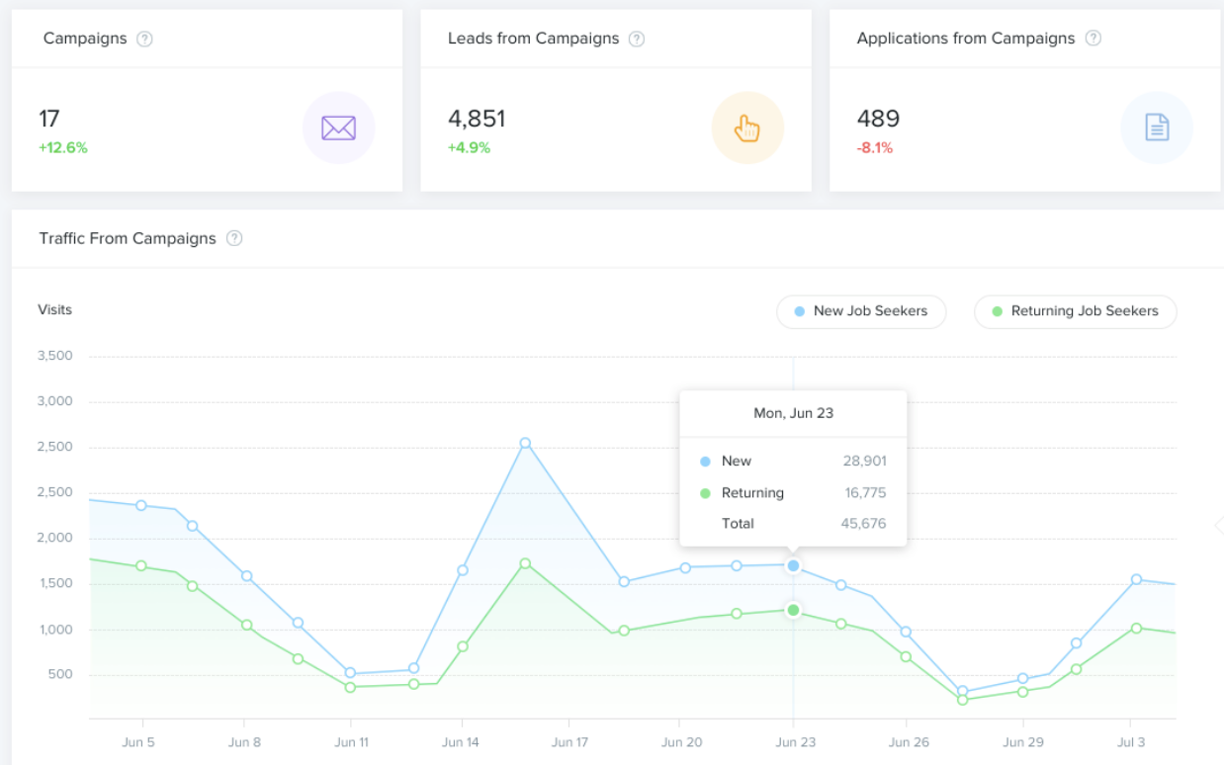This screenshot has width=1224, height=765.
Task: Click tooltip New value 28,901
Action: click(x=864, y=461)
